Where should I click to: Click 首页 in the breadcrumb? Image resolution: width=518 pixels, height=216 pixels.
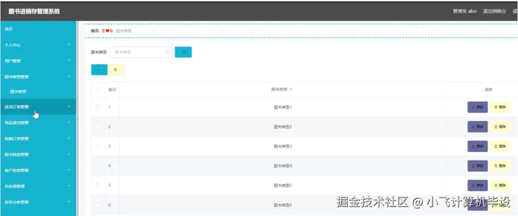point(95,31)
